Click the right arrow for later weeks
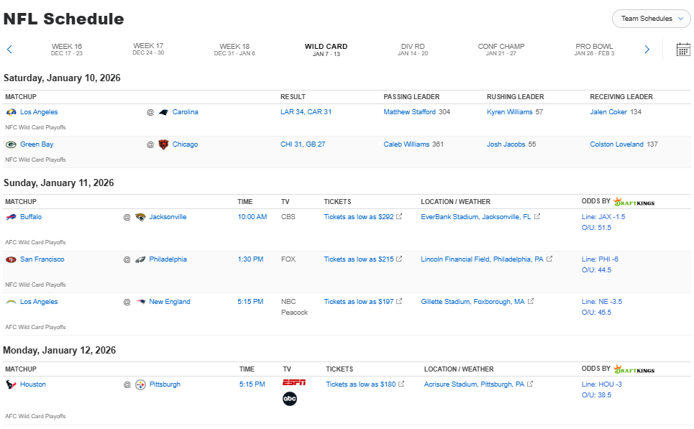This screenshot has height=429, width=694. coord(646,49)
